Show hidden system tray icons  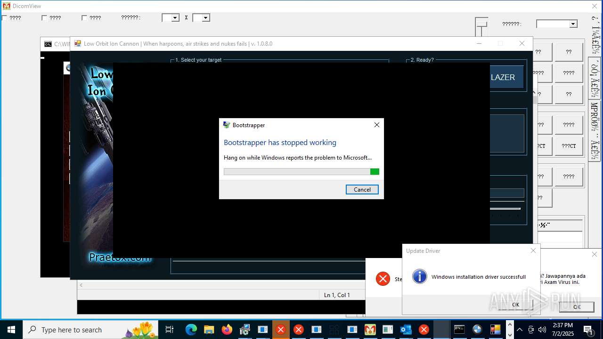point(520,330)
